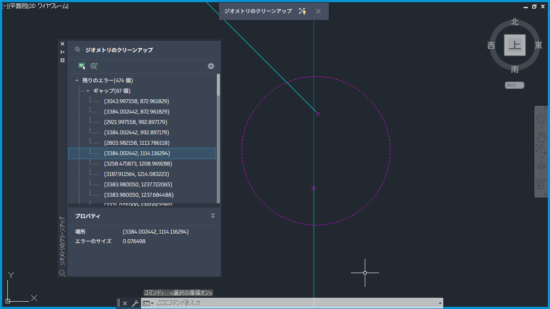Viewport: 550px width, 309px height.
Task: Select the top face on ViewCube
Action: tap(515, 45)
